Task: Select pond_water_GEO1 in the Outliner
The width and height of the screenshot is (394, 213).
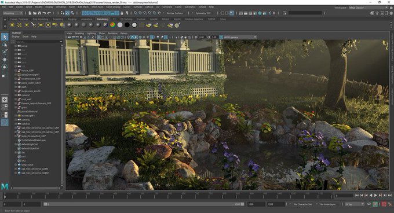Action: coord(31,83)
